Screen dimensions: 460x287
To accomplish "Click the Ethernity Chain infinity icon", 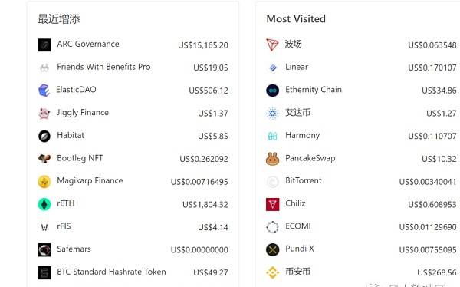I will (x=272, y=91).
